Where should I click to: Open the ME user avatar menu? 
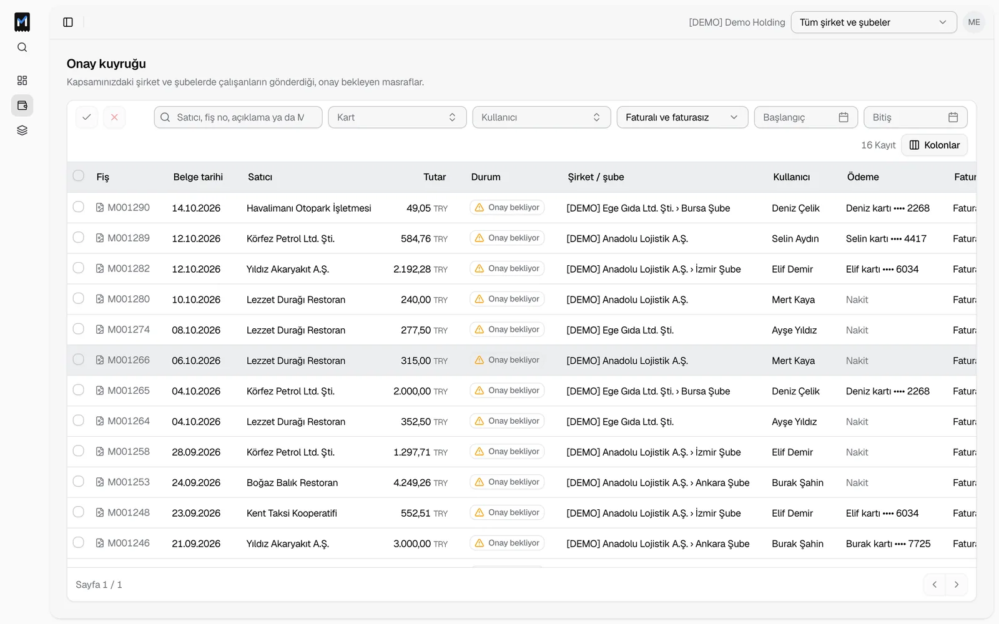pyautogui.click(x=974, y=22)
